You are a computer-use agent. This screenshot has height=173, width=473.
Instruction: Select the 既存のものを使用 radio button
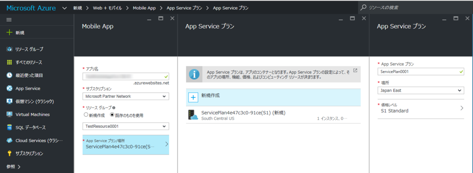pyautogui.click(x=112, y=115)
